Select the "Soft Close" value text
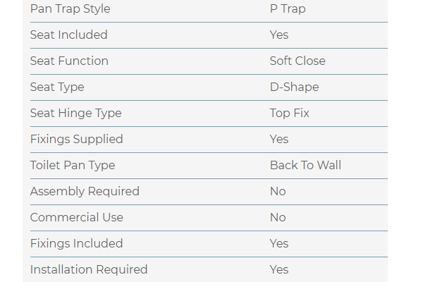Screen dimensions: 423x282 tap(298, 61)
